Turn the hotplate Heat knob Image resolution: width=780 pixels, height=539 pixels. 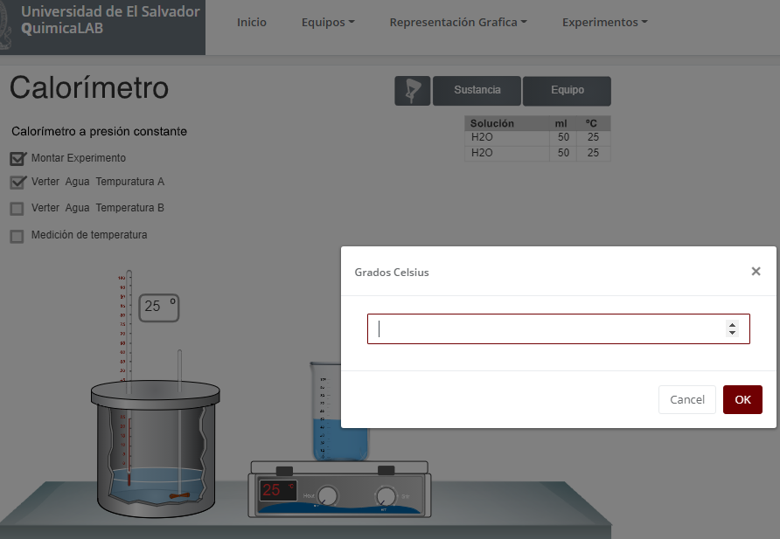click(x=327, y=495)
